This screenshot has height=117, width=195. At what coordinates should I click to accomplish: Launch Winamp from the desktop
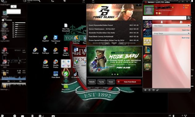click(x=35, y=50)
